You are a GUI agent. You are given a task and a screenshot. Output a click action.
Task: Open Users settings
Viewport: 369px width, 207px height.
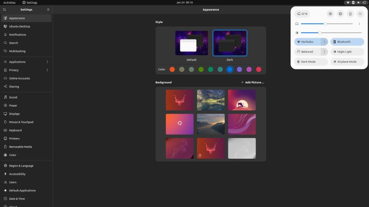pyautogui.click(x=26, y=182)
